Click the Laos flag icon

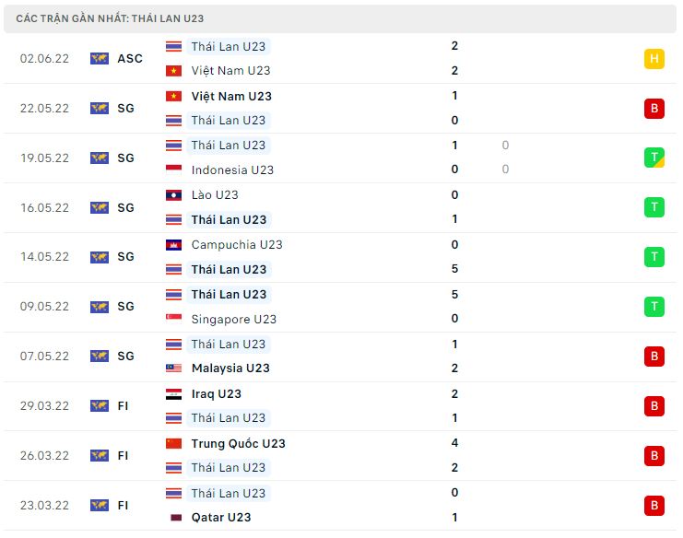173,195
